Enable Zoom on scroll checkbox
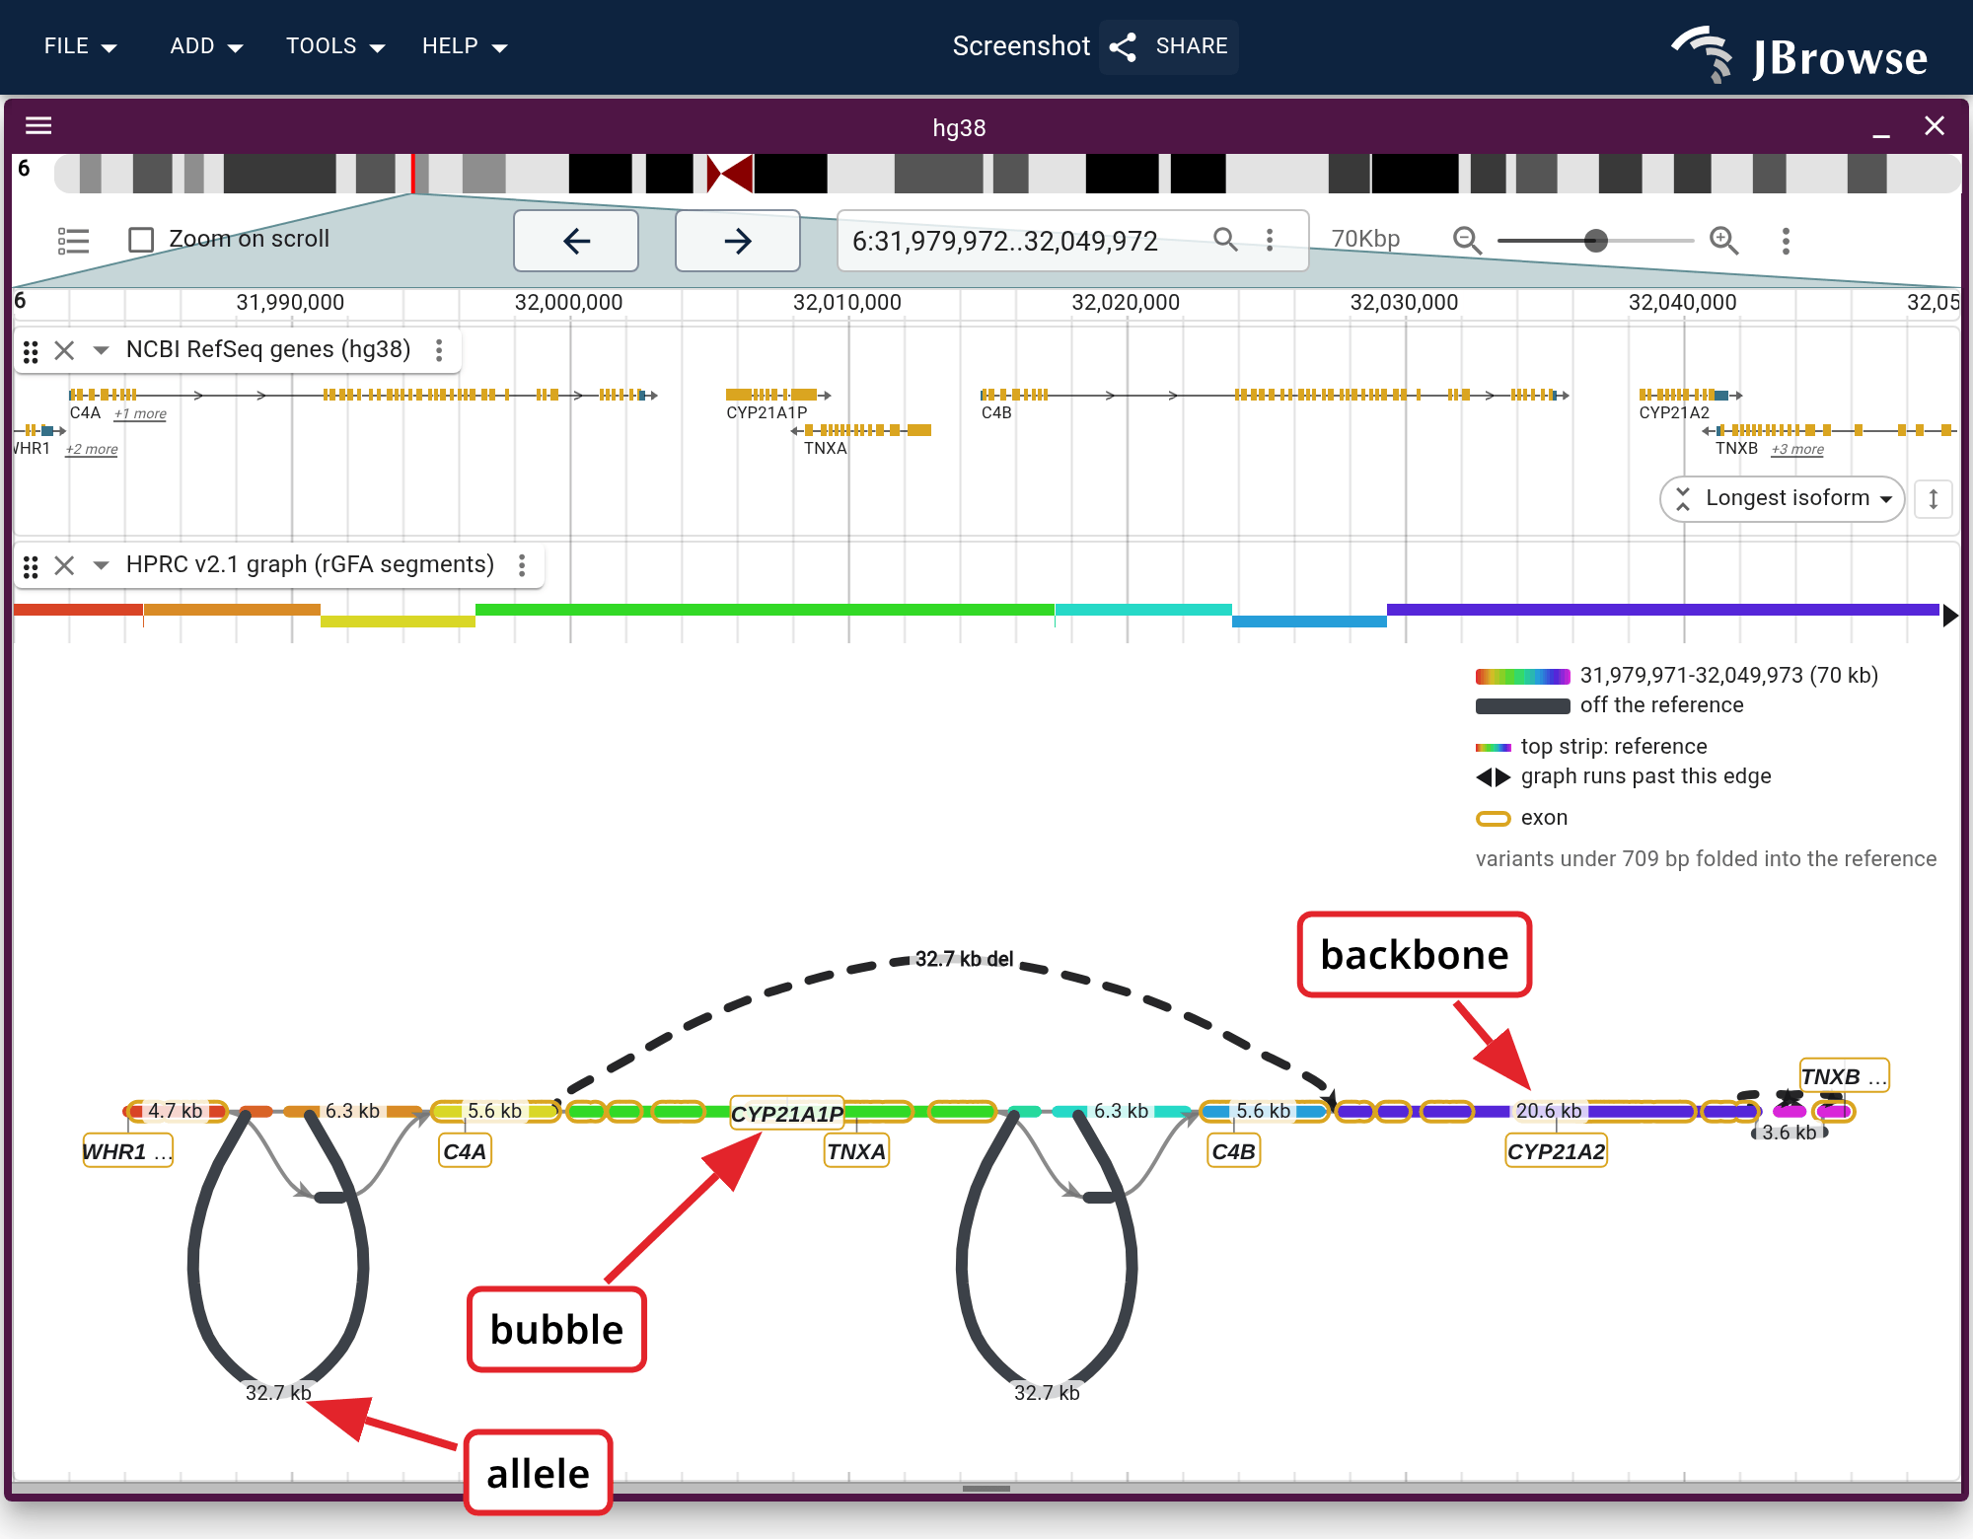Image resolution: width=1973 pixels, height=1539 pixels. click(141, 240)
